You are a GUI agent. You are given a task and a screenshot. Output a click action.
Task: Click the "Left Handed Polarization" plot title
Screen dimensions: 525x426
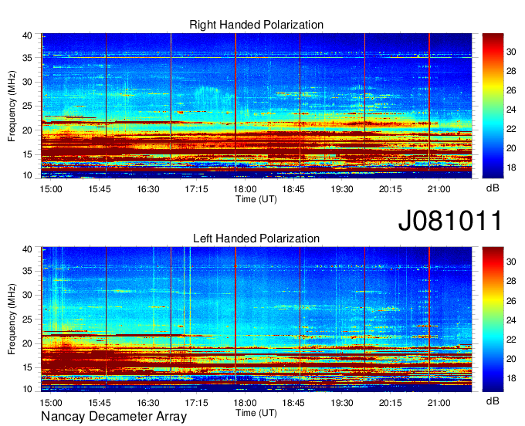click(x=256, y=238)
